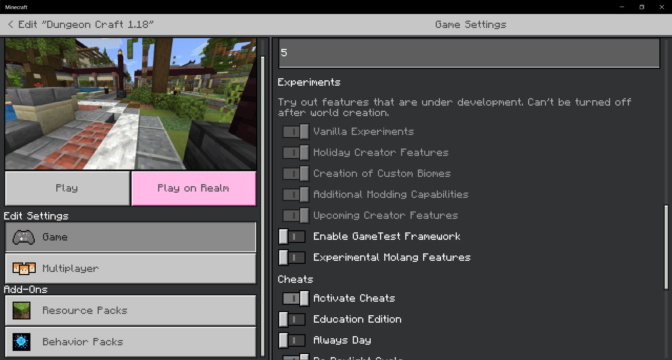Click the Edit Settings heading
Screen dimensions: 672x360
tap(36, 216)
